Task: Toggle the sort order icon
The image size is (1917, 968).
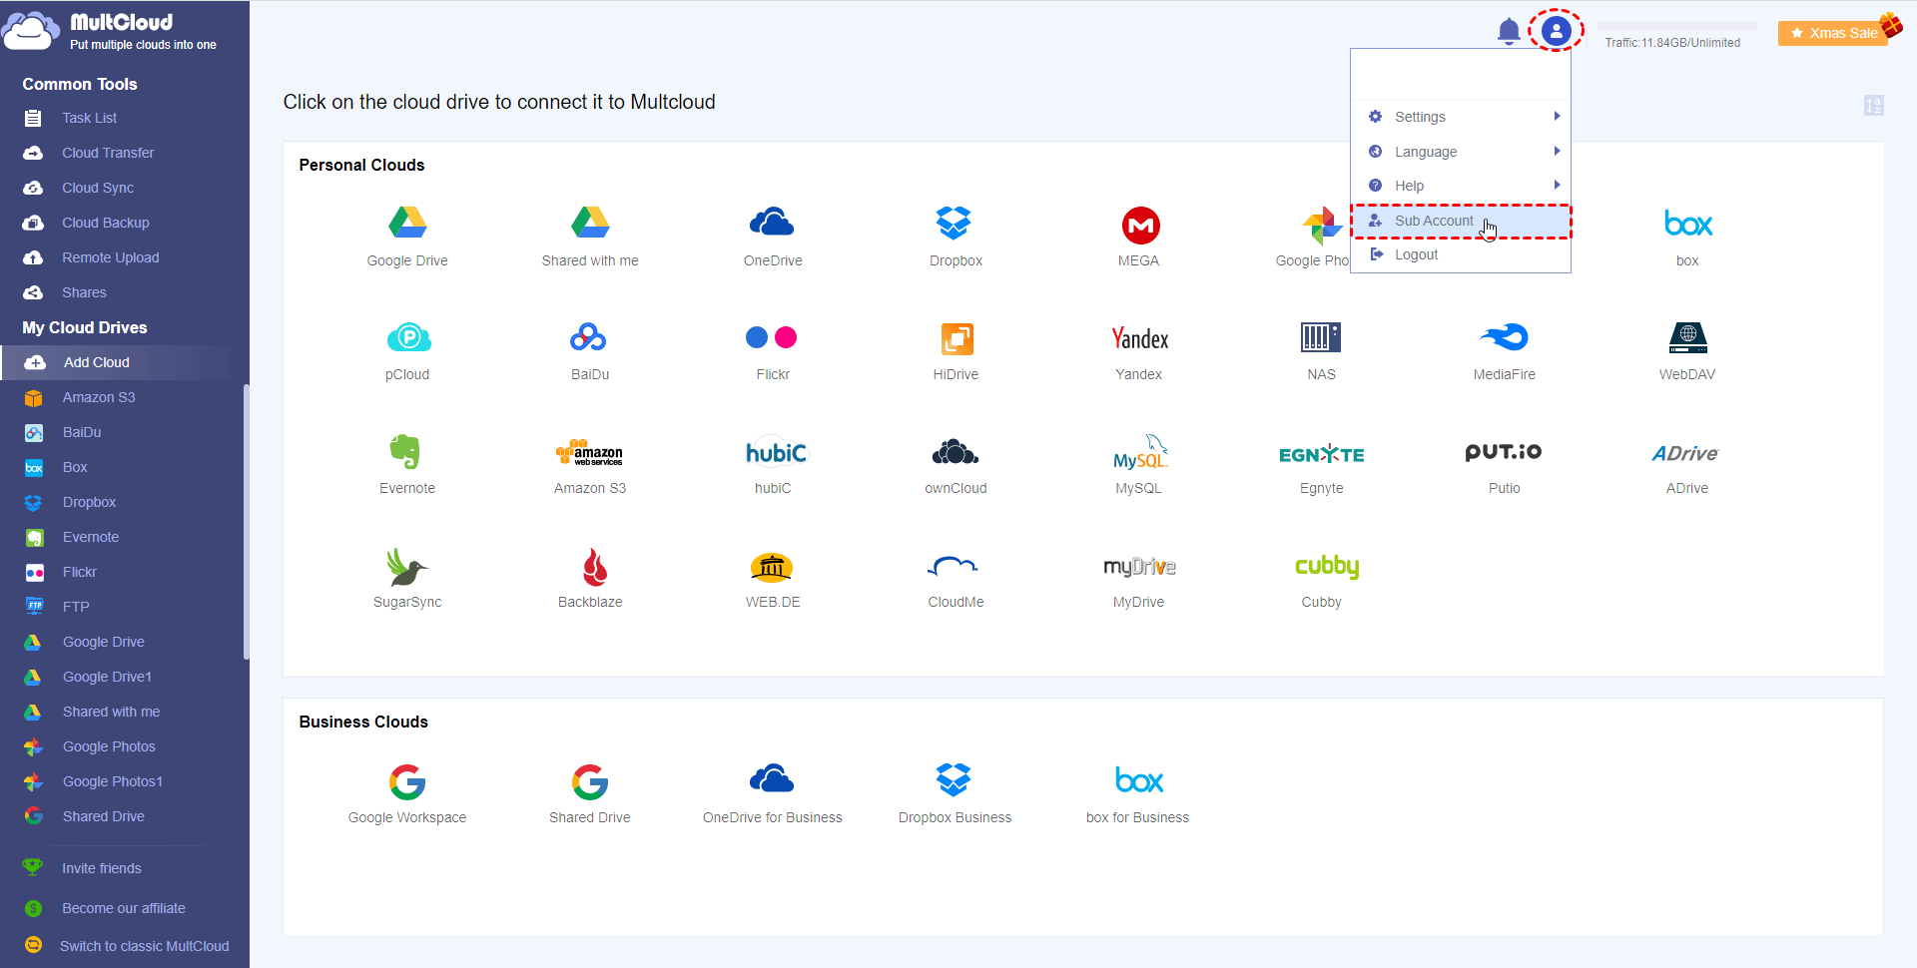Action: click(1874, 105)
